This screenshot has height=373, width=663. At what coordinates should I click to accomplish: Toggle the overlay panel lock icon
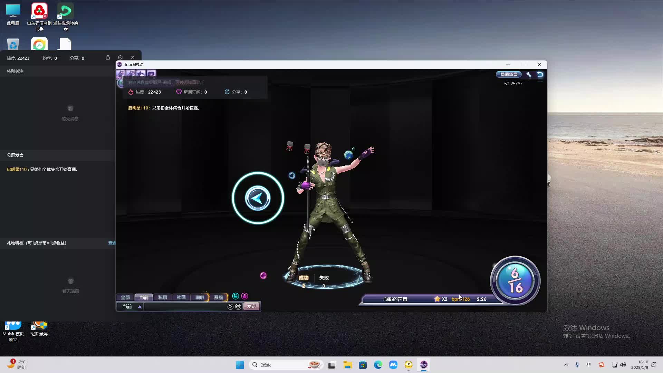click(108, 57)
